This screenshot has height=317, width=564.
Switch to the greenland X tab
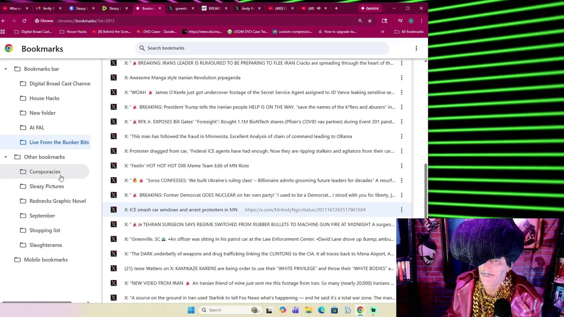[x=181, y=8]
